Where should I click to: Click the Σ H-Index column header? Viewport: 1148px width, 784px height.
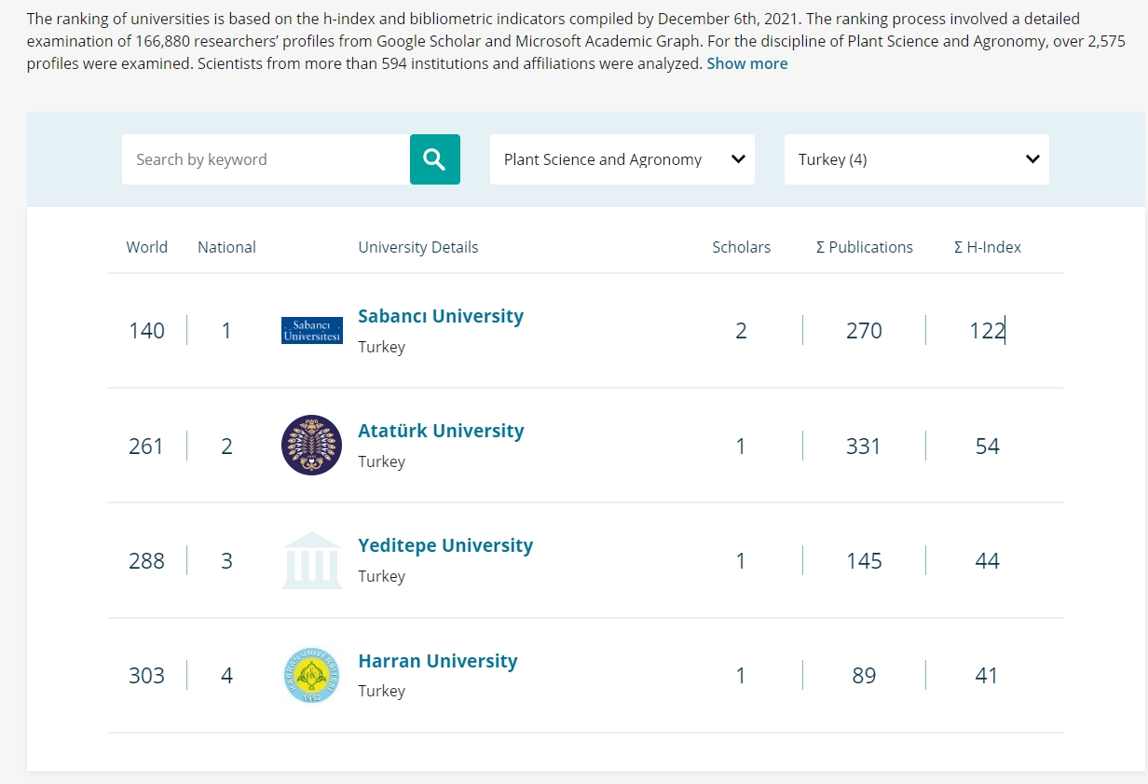tap(988, 247)
